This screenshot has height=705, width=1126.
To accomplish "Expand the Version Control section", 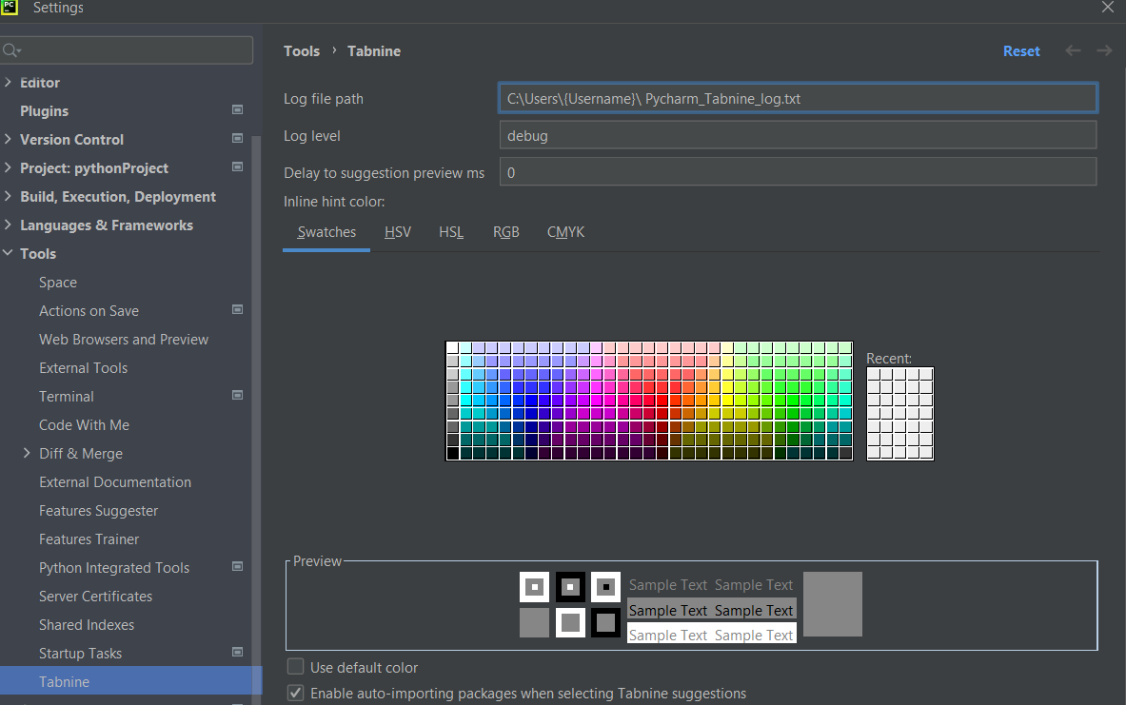I will (8, 139).
